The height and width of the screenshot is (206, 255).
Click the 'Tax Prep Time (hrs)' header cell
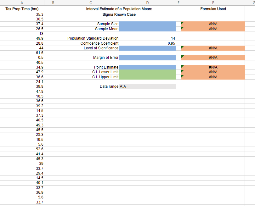tap(22, 9)
